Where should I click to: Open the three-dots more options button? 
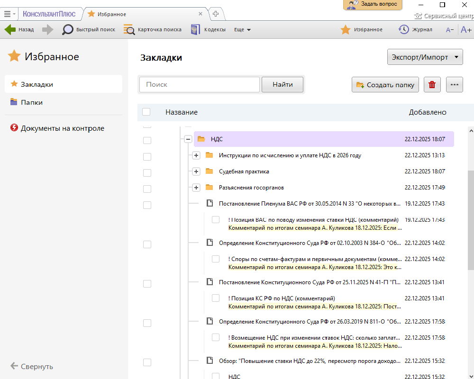click(454, 85)
